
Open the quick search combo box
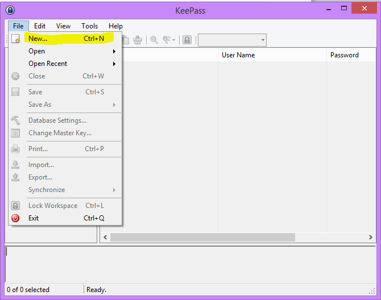point(232,40)
